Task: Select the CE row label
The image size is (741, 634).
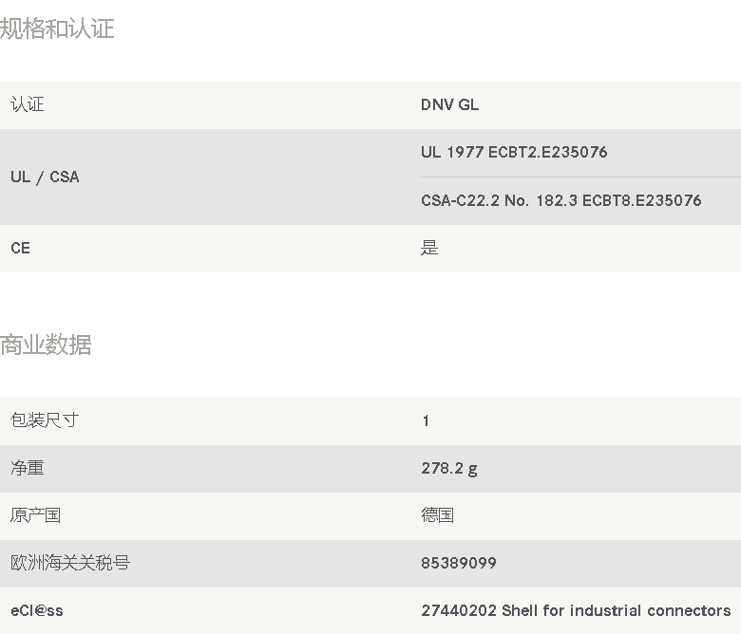Action: pos(20,249)
